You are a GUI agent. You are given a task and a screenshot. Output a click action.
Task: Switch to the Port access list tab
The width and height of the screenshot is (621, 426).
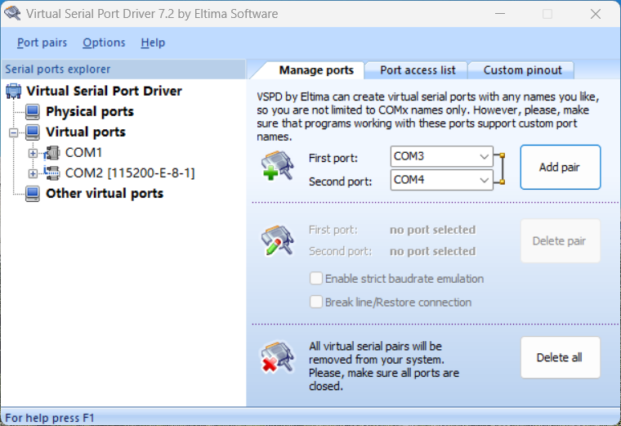pyautogui.click(x=418, y=70)
